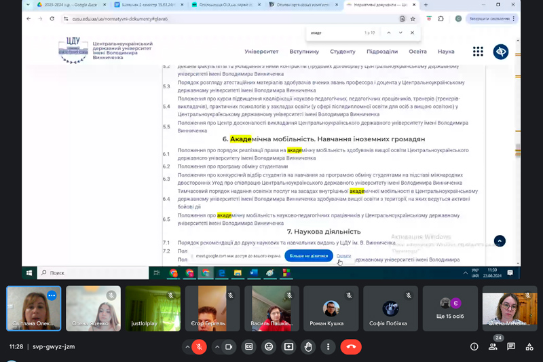The height and width of the screenshot is (362, 543).
Task: Expand video settings arrow beside camera
Action: pos(217,346)
